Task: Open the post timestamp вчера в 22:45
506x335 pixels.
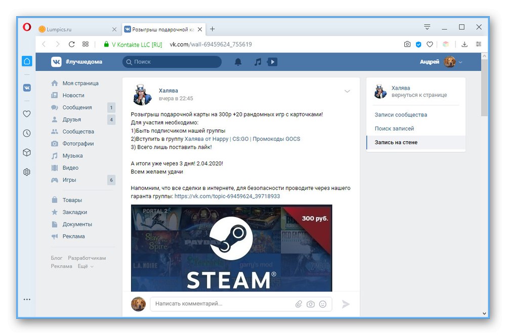Action: coord(176,99)
